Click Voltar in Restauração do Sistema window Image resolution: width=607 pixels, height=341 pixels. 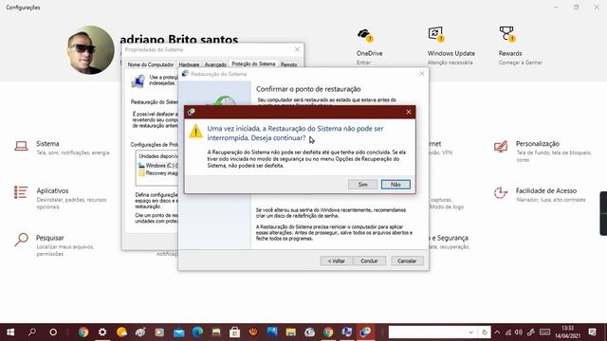pyautogui.click(x=336, y=261)
